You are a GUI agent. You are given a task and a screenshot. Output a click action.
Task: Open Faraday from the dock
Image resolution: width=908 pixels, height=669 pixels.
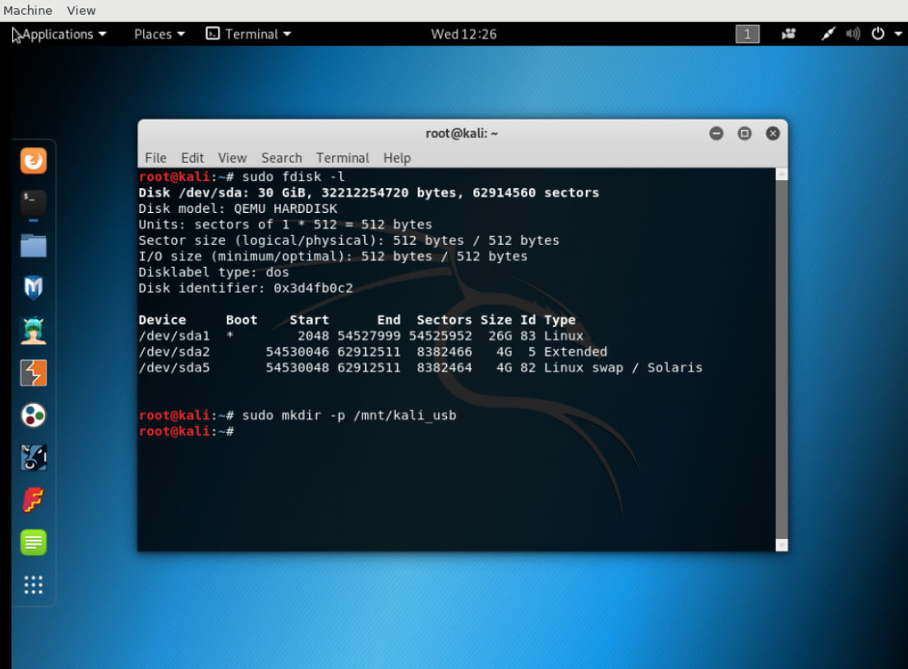32,501
